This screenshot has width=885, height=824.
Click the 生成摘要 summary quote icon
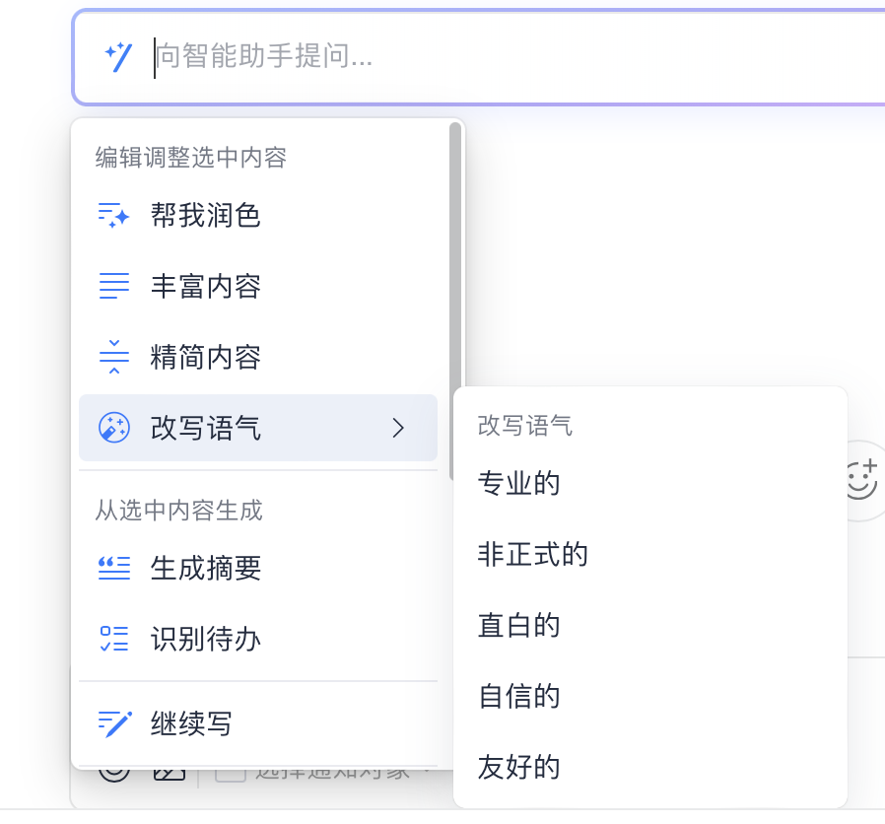pos(114,568)
